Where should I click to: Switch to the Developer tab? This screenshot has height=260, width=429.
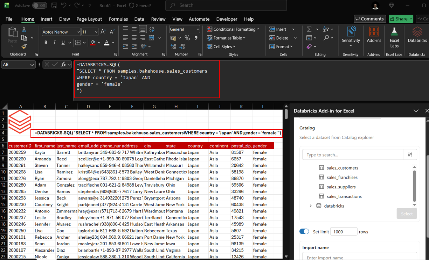[x=227, y=19]
